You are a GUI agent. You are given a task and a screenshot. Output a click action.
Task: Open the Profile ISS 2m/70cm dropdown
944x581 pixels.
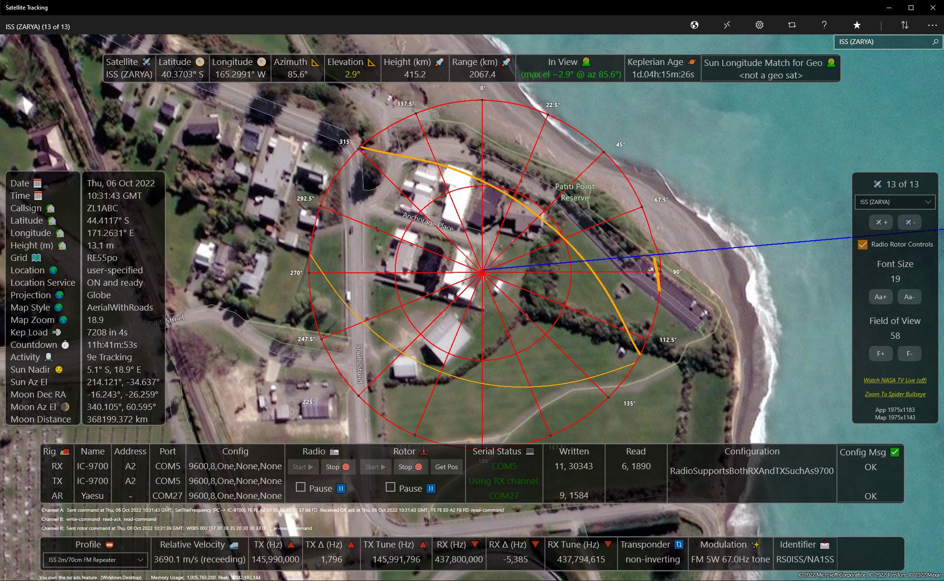pos(96,559)
